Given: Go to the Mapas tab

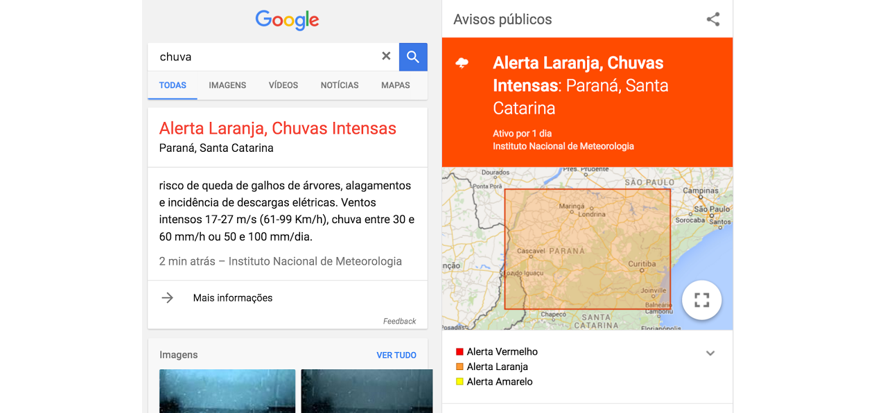Looking at the screenshot, I should click(395, 85).
